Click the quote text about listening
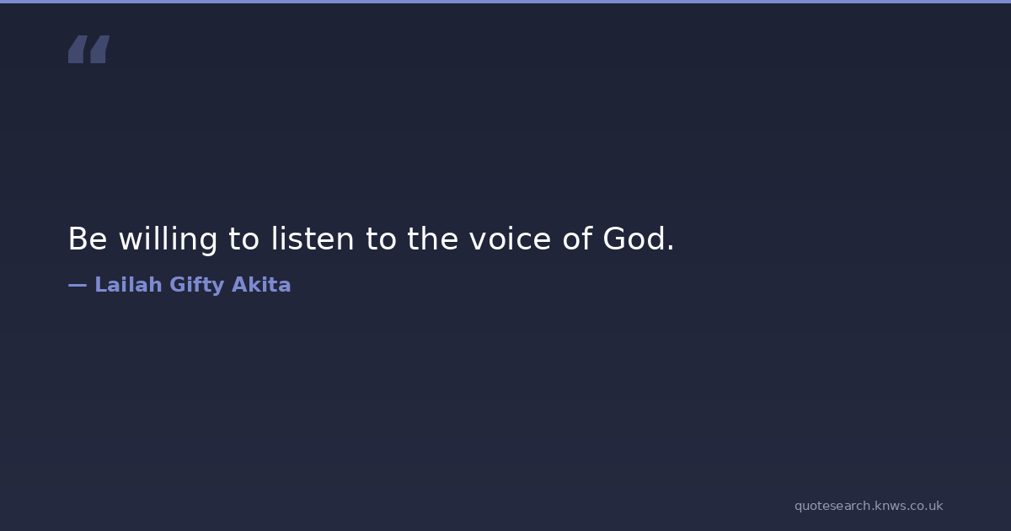Viewport: 1011px width, 531px height. click(x=371, y=239)
